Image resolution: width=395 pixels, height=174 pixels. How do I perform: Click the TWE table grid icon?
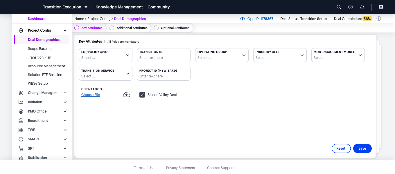click(x=21, y=130)
